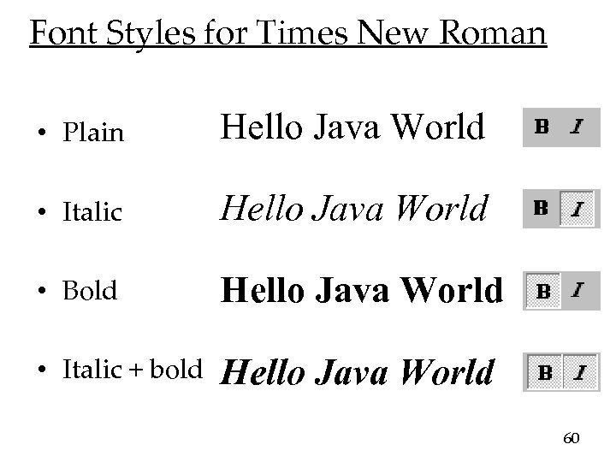Click the italic-only 'Hello Java World' sample text

pyautogui.click(x=356, y=209)
